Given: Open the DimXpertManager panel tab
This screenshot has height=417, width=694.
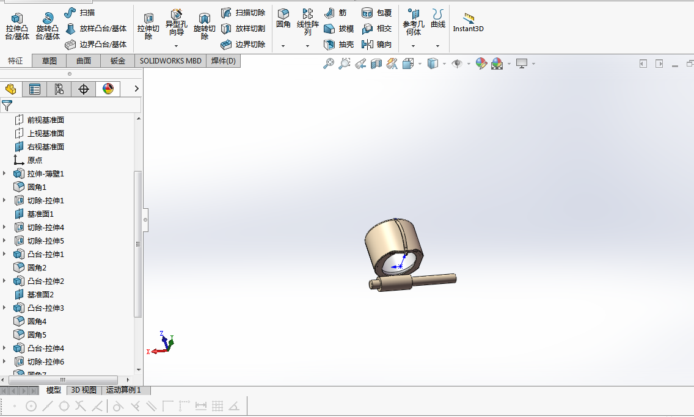Looking at the screenshot, I should 83,89.
